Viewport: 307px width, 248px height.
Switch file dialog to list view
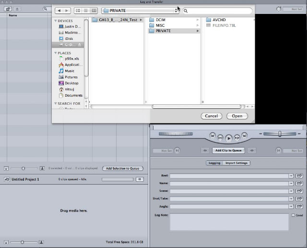[x=86, y=11]
